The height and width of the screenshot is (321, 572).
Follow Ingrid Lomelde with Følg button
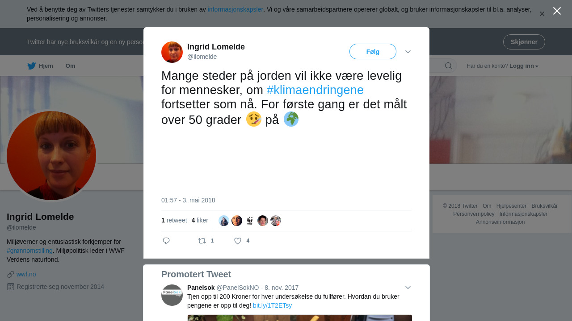click(x=373, y=52)
